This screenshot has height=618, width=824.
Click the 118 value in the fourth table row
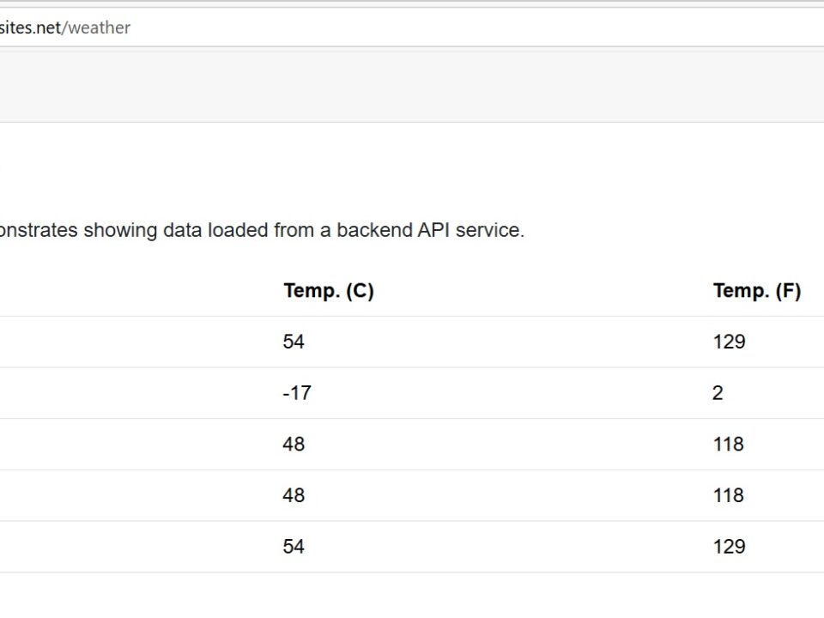point(729,495)
